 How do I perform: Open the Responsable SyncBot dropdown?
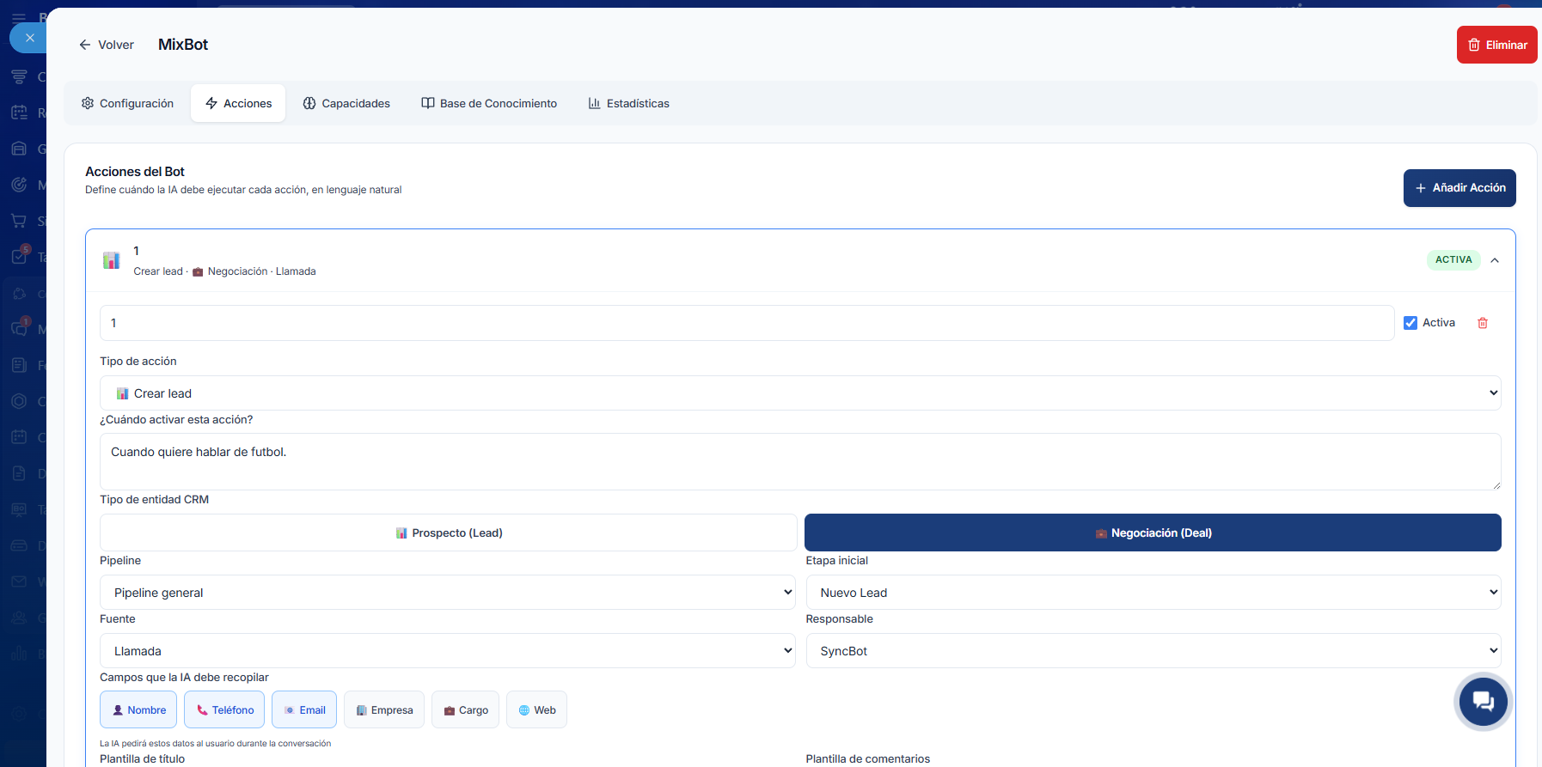click(x=1153, y=651)
